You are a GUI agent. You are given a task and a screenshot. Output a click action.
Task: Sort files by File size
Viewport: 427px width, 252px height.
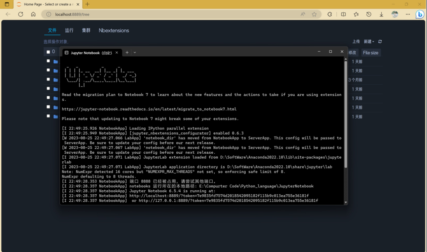tap(371, 53)
